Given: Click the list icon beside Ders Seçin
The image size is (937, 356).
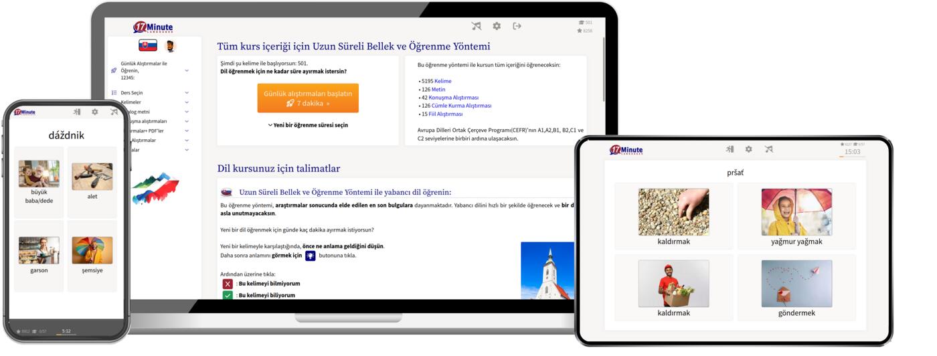Looking at the screenshot, I should tap(114, 93).
